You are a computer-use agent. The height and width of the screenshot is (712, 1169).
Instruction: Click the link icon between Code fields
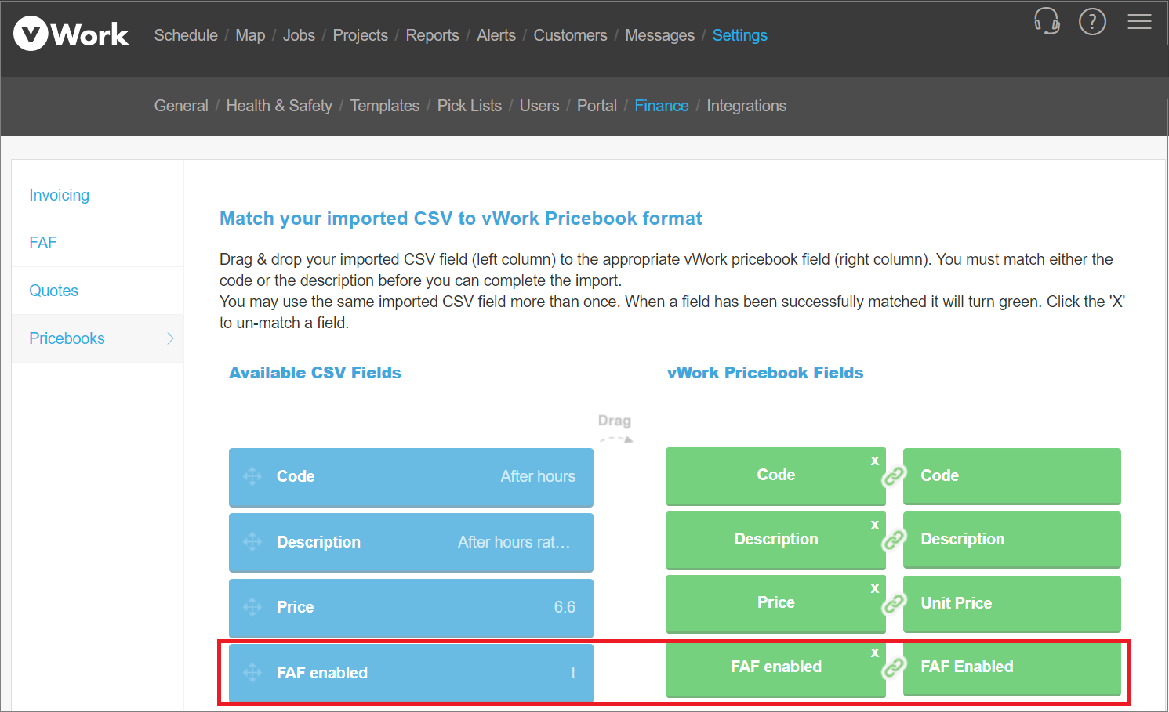[894, 475]
